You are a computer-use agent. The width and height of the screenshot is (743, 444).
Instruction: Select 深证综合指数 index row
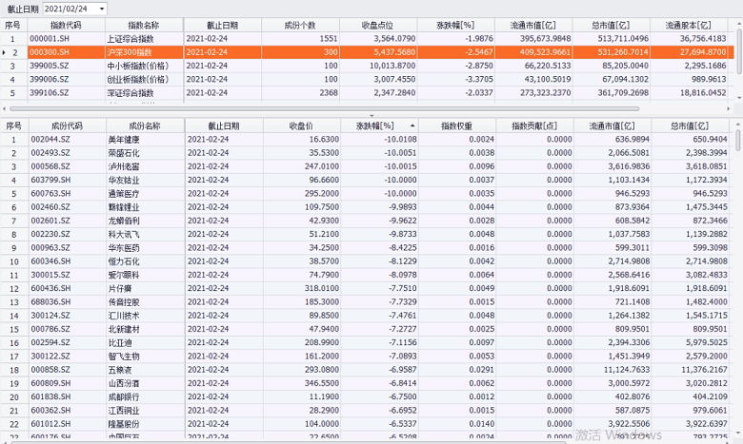(143, 93)
